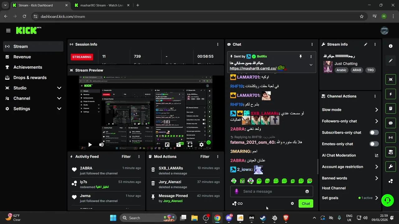Screen dimensions: 399x224
Task: Click the purple microphone icon in chat input
Action: coord(236,191)
